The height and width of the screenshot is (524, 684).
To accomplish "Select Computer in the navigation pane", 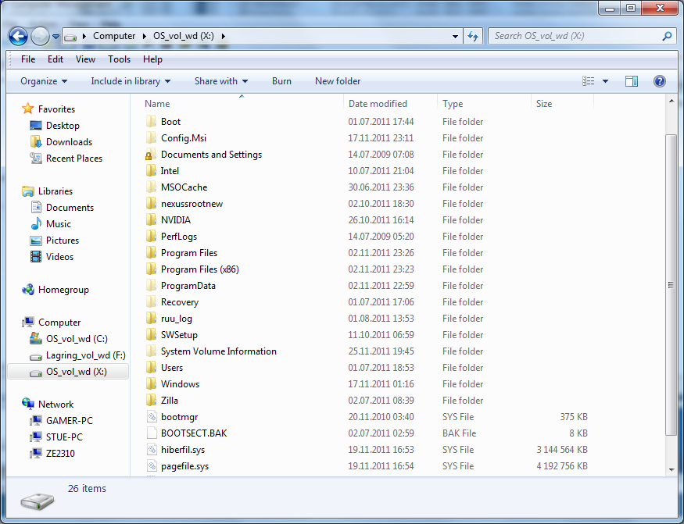I will tap(59, 323).
